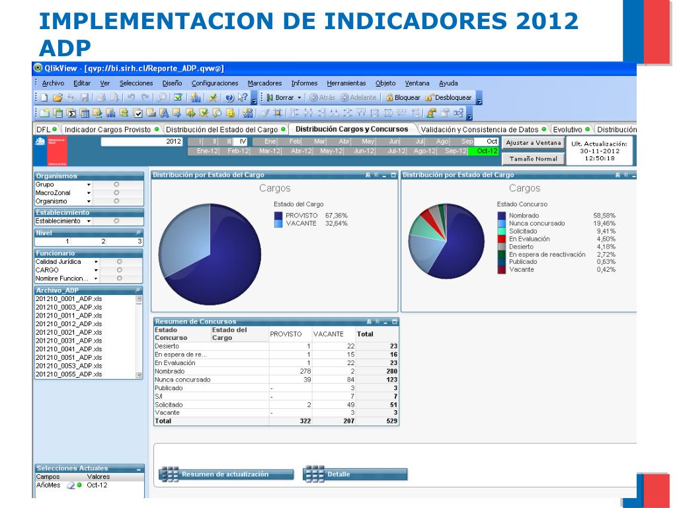This screenshot has width=677, height=508.
Task: Create a List Box from design toolbar
Action: [58, 113]
